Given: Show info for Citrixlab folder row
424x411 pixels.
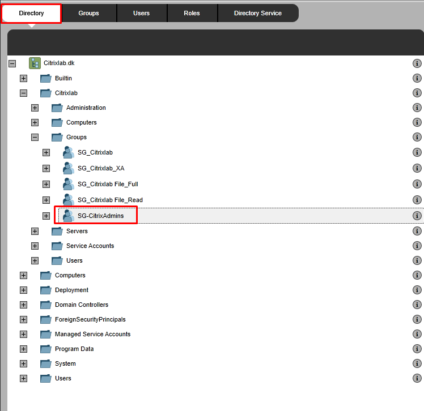Looking at the screenshot, I should pyautogui.click(x=417, y=93).
